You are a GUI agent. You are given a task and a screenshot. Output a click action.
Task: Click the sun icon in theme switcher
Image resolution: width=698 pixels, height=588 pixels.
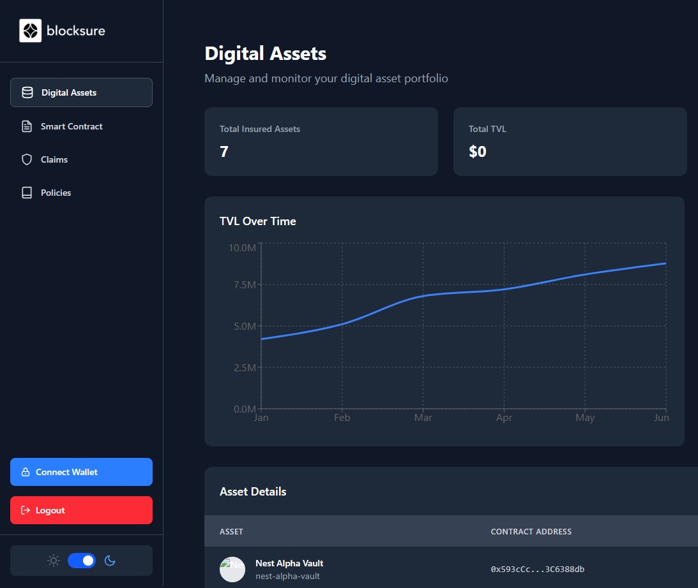[54, 560]
